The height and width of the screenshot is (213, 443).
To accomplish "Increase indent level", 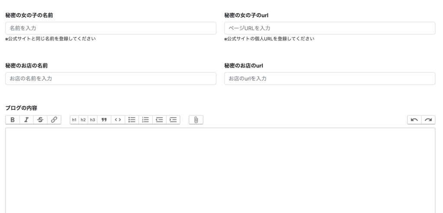I will 173,120.
